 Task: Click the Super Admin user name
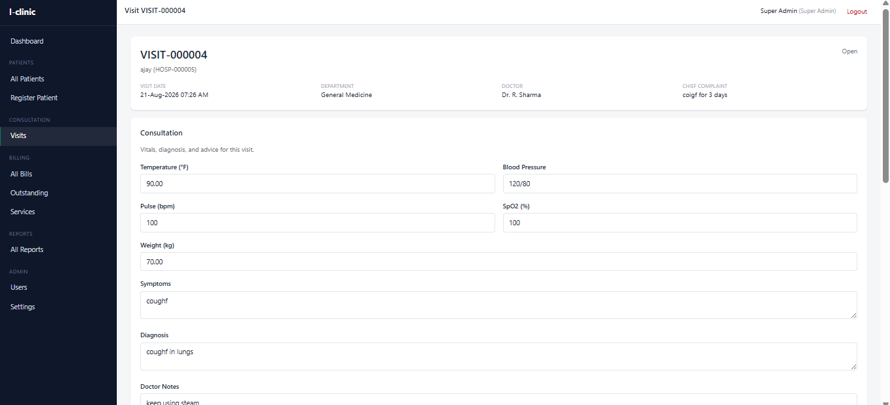tap(778, 11)
